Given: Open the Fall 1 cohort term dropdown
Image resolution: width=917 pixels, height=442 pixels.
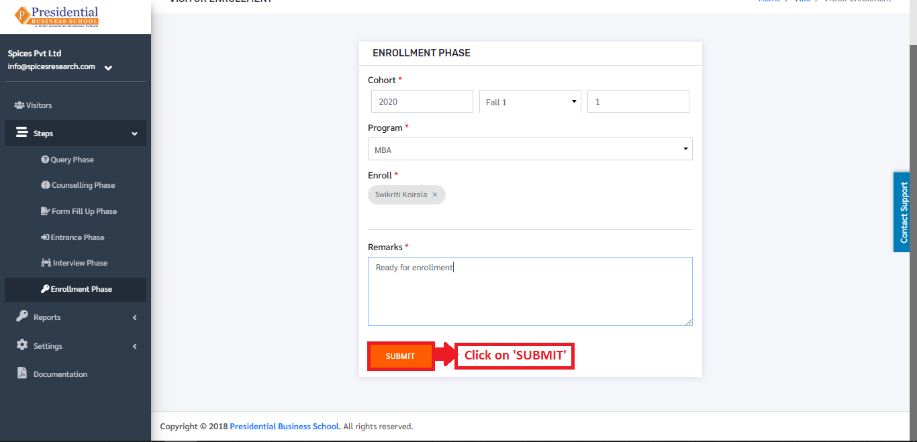Looking at the screenshot, I should click(530, 102).
